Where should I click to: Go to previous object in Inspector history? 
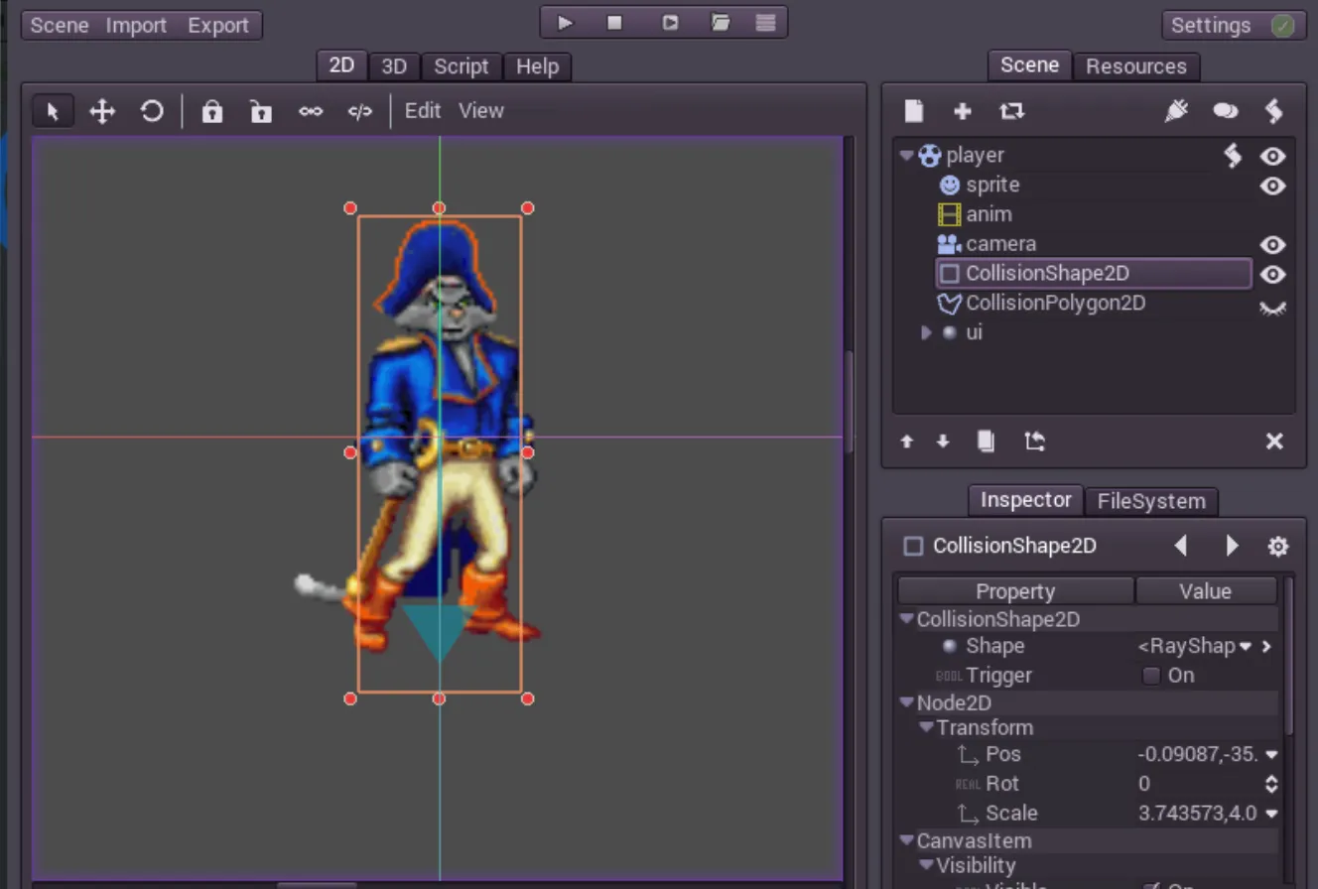[1180, 546]
